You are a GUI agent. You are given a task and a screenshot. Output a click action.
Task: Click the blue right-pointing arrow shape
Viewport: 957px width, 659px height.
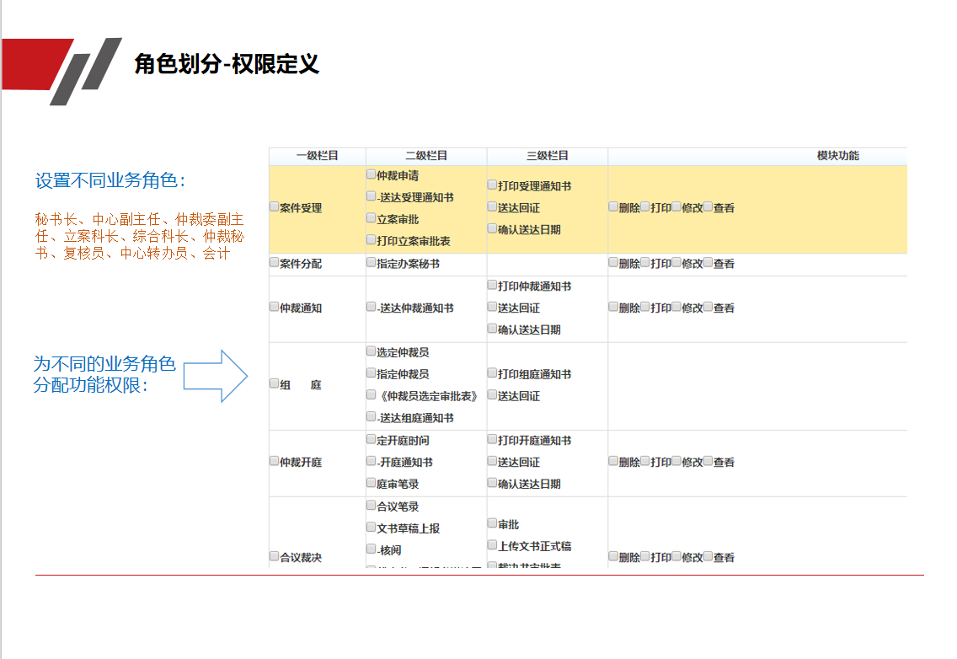pos(216,376)
